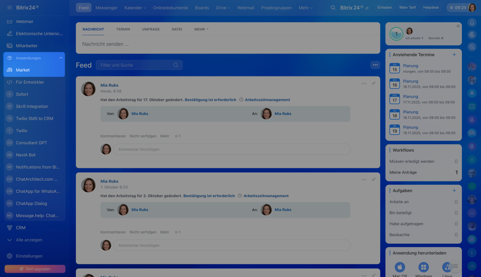Screen dimensions: 481x277
Task: Click the Helpdesk button
Action: [431, 7]
